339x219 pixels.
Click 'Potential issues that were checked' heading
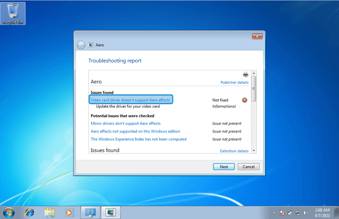(122, 116)
